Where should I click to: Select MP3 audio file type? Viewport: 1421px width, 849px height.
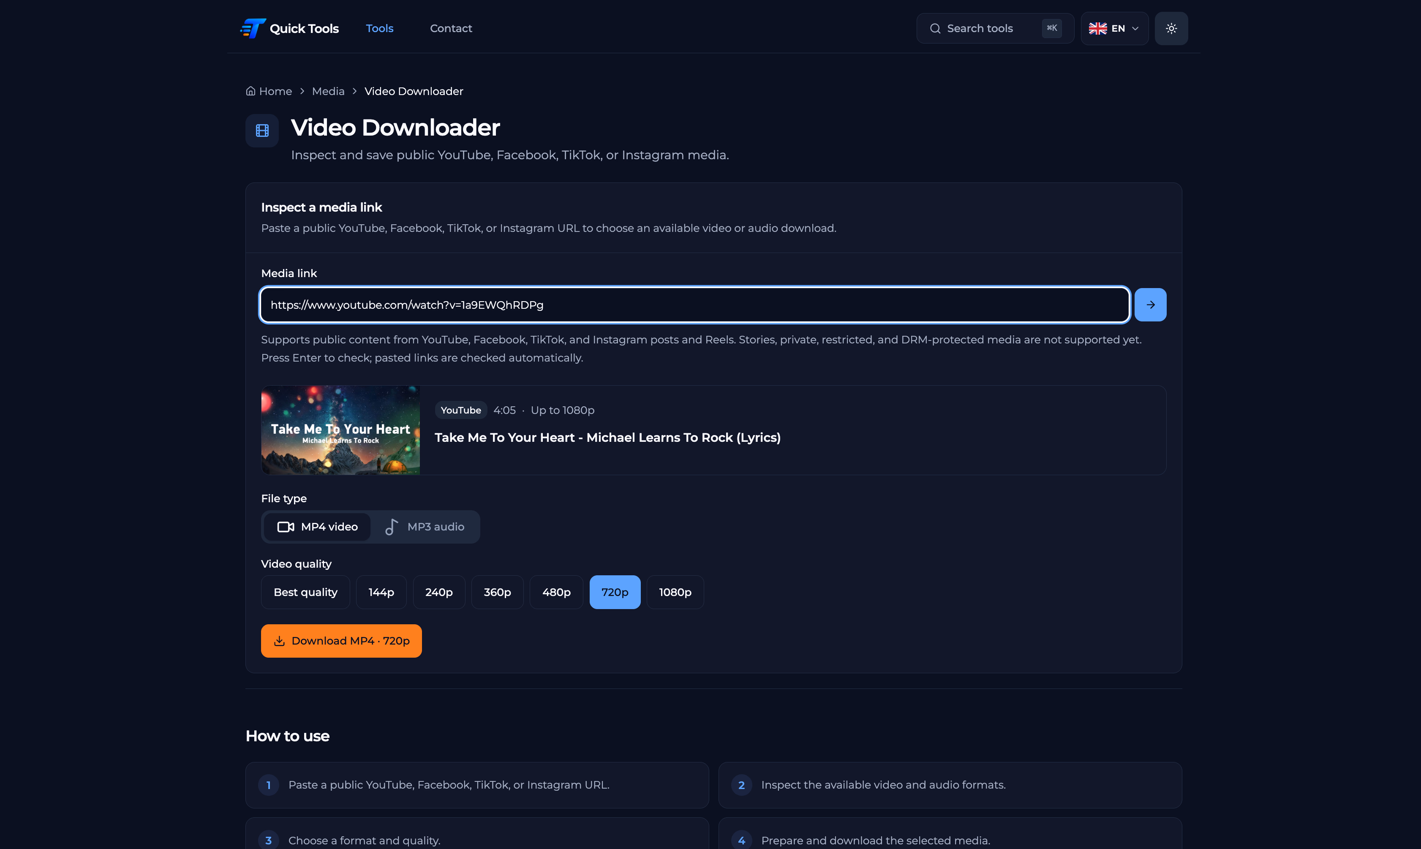coord(425,527)
